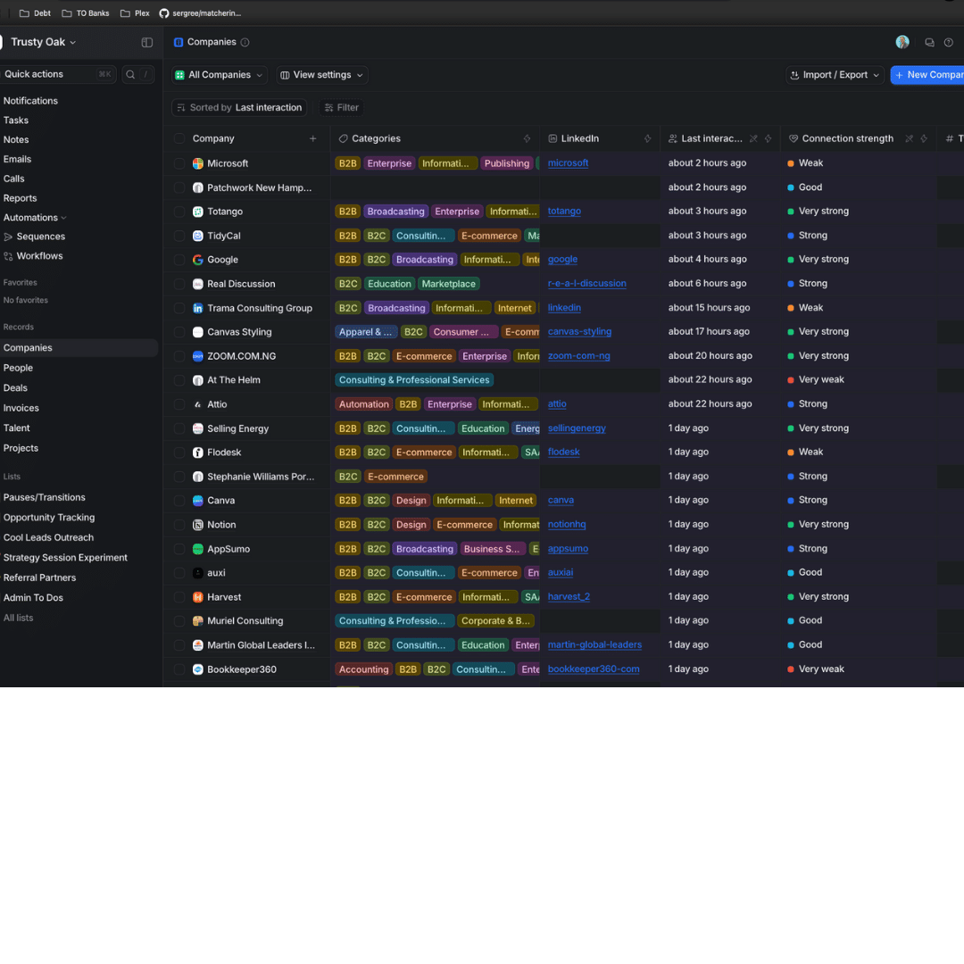The height and width of the screenshot is (964, 964).
Task: Navigate to People records
Action: (19, 368)
